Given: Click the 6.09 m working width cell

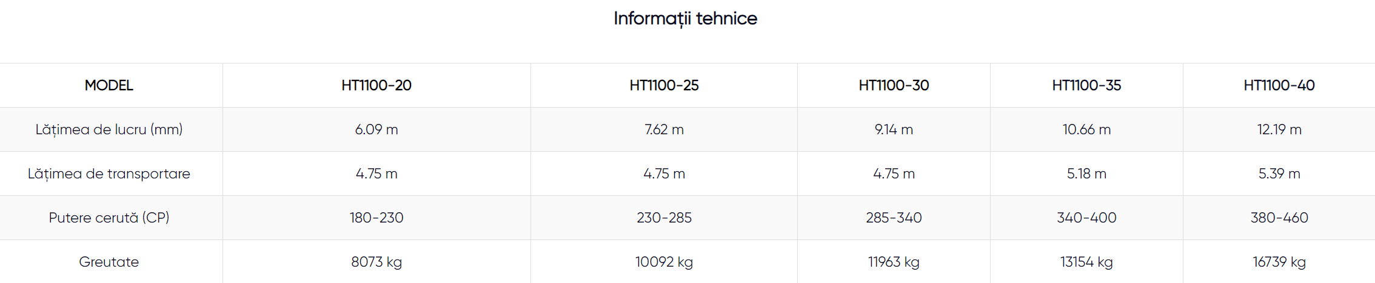Looking at the screenshot, I should (376, 129).
